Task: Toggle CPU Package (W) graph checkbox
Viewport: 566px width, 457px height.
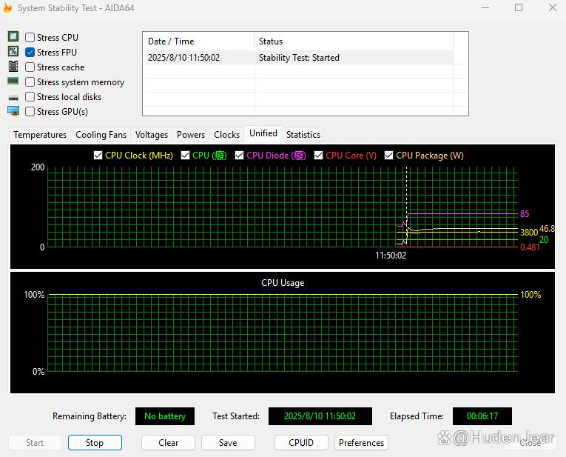Action: coord(389,156)
